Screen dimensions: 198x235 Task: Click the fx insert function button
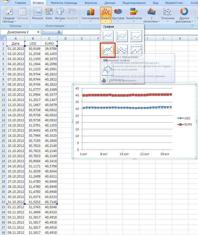tap(59, 32)
